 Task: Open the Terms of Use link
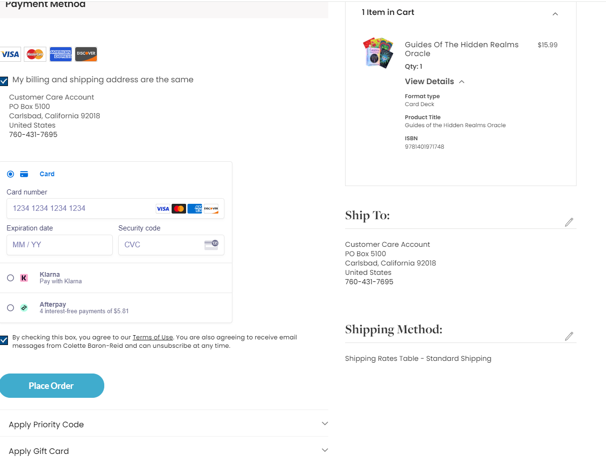pos(152,337)
